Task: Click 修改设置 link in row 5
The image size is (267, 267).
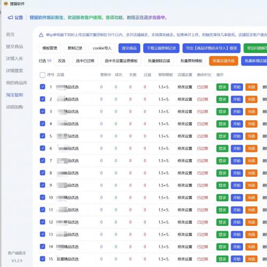Action: click(185, 136)
